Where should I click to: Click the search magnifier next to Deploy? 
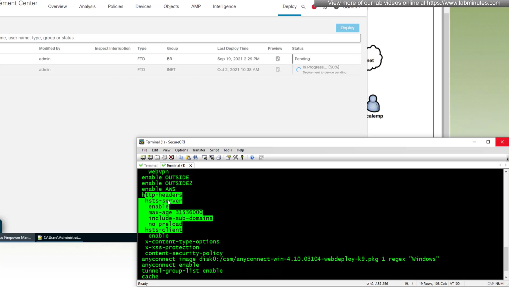click(x=303, y=7)
